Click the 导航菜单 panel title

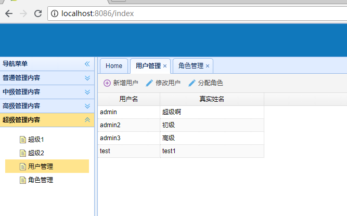[x=15, y=64]
